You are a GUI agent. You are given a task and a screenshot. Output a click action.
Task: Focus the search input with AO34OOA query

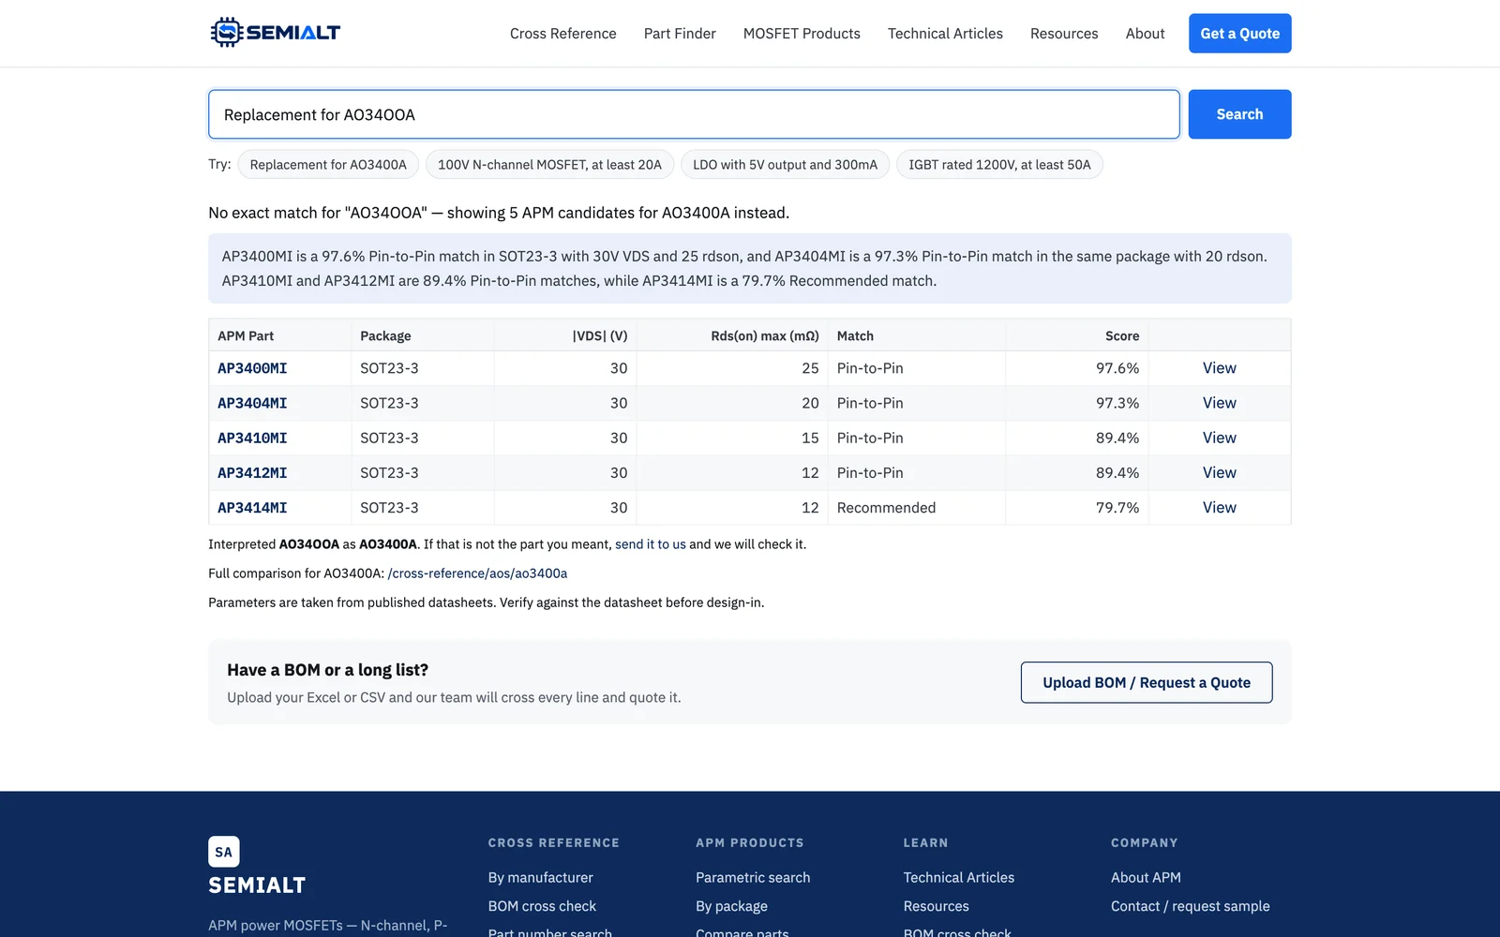coord(694,114)
